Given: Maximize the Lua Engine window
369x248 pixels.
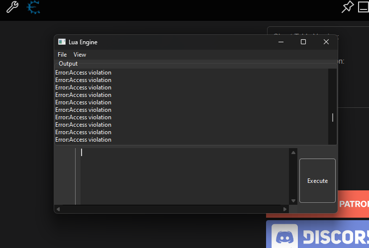Looking at the screenshot, I should [303, 42].
